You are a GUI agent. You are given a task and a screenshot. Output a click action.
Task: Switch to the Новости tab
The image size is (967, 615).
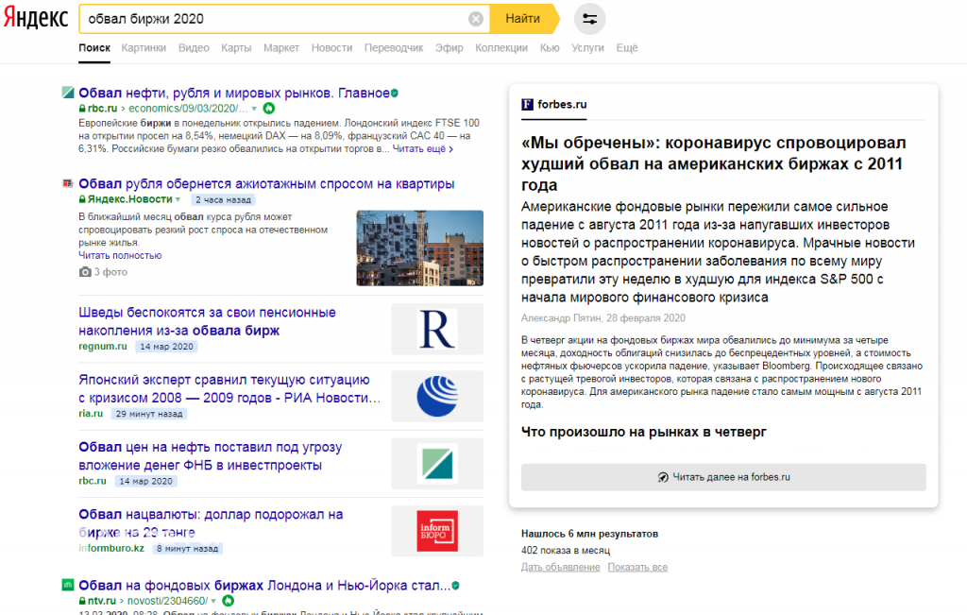[x=331, y=47]
